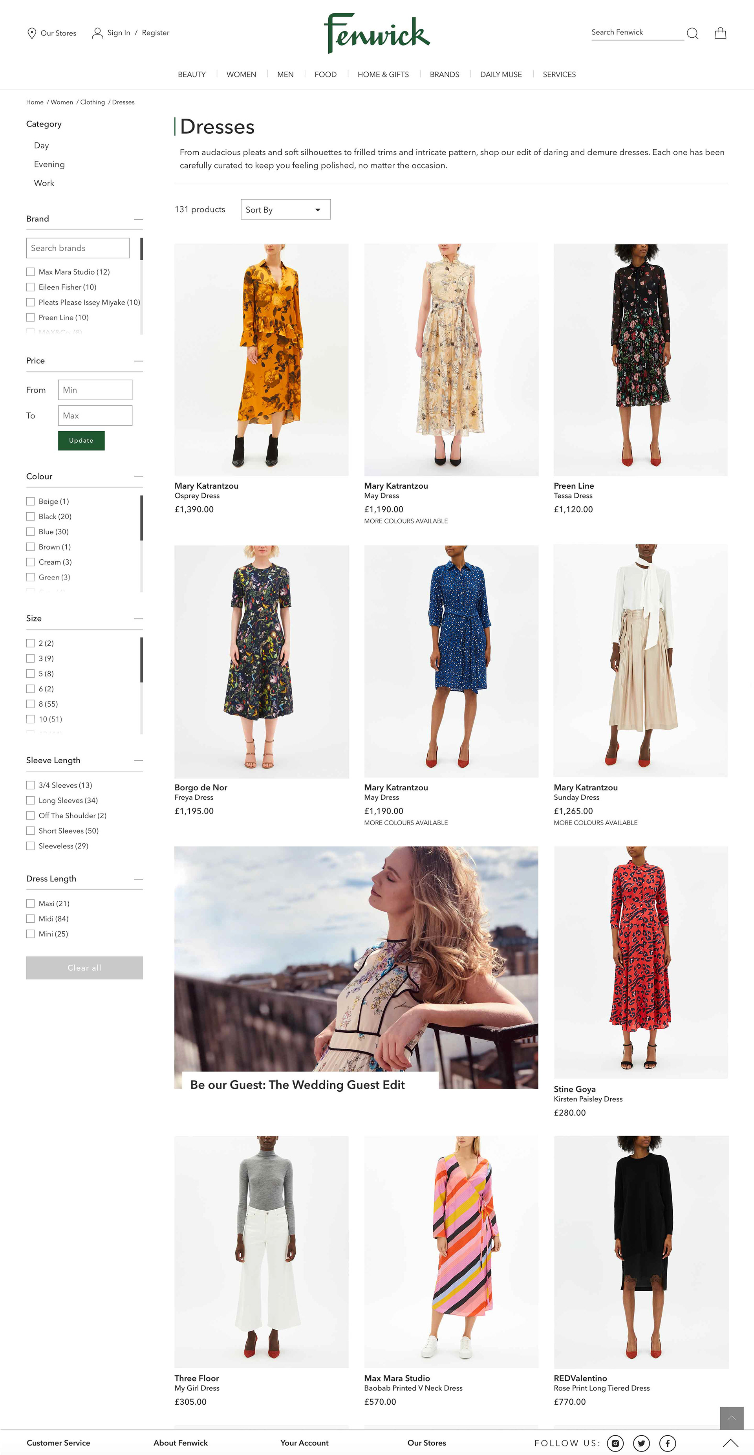This screenshot has height=1455, width=754.
Task: Open the SERVICES menu
Action: pyautogui.click(x=559, y=75)
